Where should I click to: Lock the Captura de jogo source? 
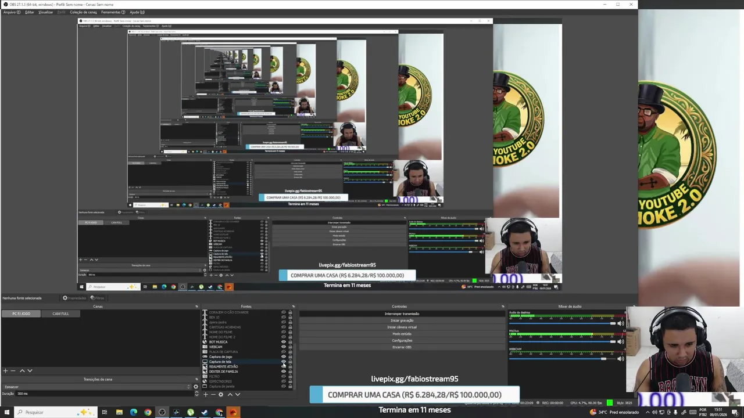[290, 357]
